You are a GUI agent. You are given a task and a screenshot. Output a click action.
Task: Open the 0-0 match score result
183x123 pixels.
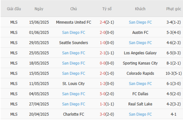pyautogui.click(x=103, y=63)
